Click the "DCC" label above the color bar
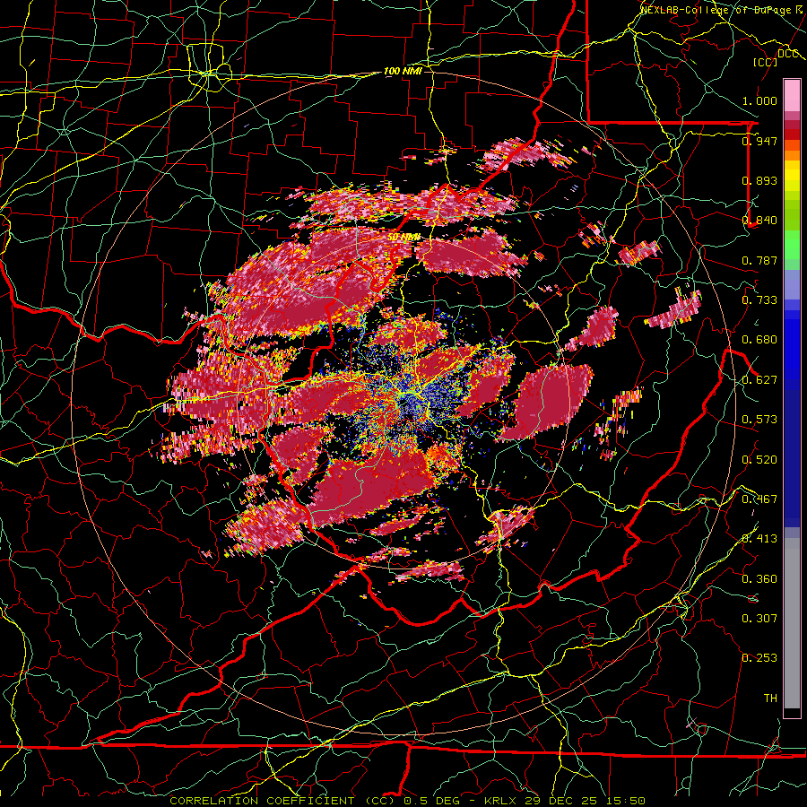 point(788,53)
